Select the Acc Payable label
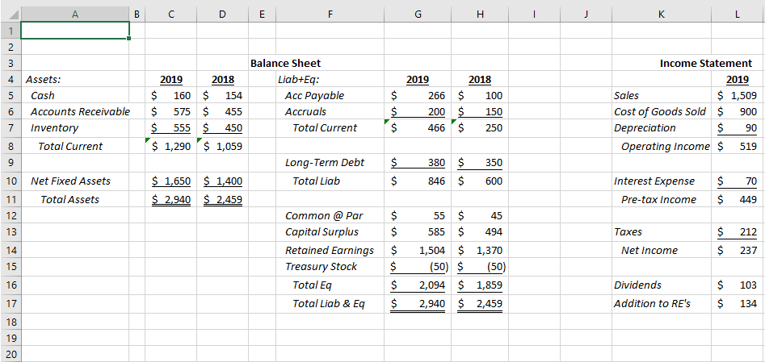 click(314, 95)
